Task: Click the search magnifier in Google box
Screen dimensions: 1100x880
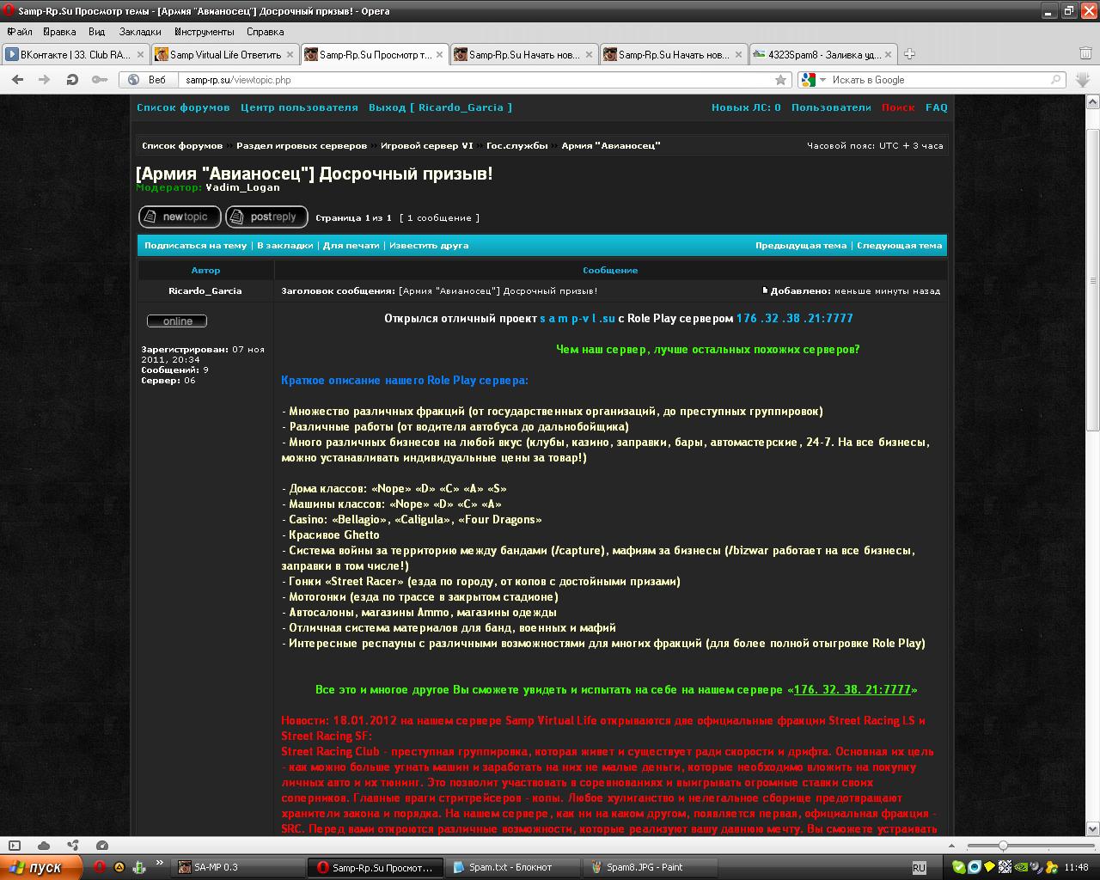Action: pos(1056,80)
